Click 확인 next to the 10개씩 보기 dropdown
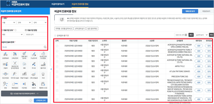214x104 pixels. click(x=212, y=35)
